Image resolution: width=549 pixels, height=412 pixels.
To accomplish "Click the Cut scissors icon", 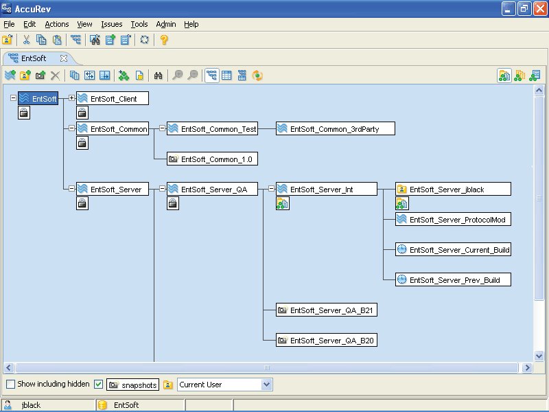I will 26,40.
